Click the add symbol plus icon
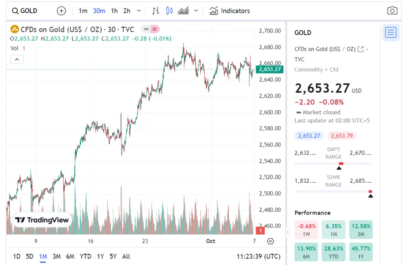Screen dimensions: 407x265 point(61,11)
